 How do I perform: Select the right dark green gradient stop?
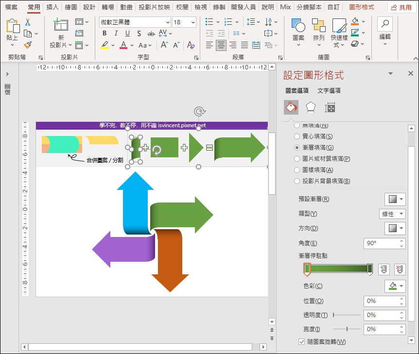click(370, 269)
